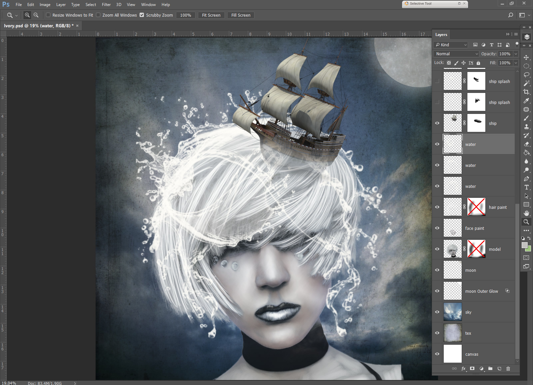Click the foreground color swatch
533x385 pixels.
pyautogui.click(x=524, y=245)
